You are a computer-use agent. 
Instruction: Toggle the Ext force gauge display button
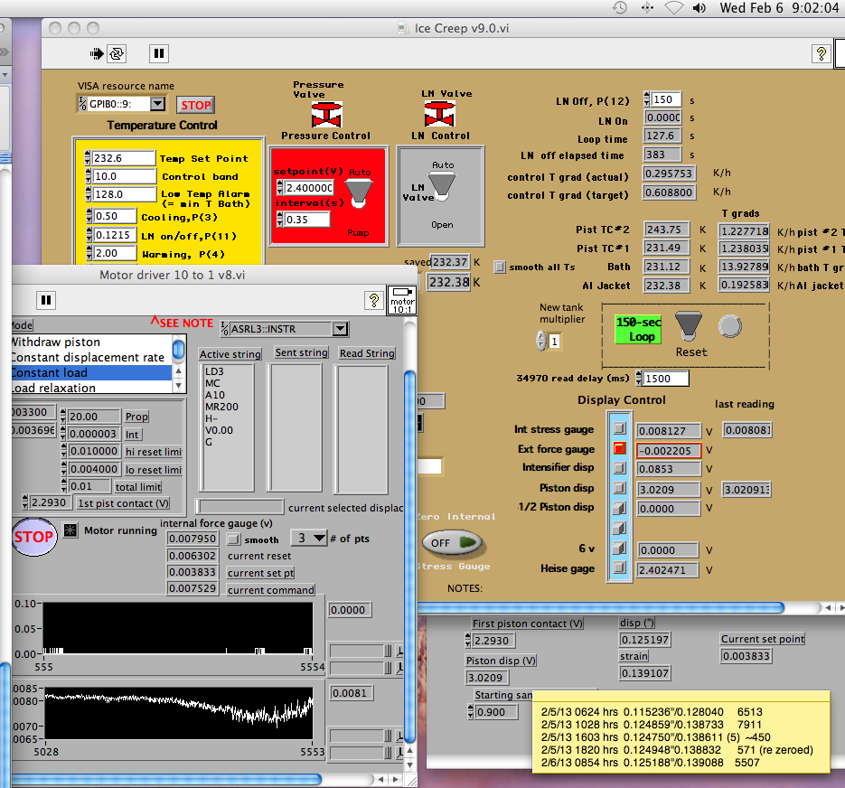point(619,449)
